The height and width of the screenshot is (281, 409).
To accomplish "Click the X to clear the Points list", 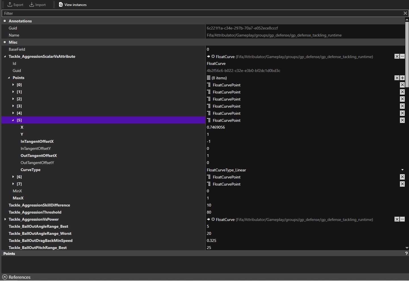I will pos(397,78).
